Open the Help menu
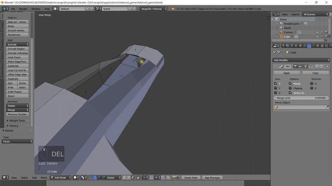Screen dimensions: 332x186 point(47,9)
